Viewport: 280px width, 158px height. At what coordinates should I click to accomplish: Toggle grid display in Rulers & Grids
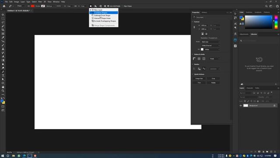tap(199, 59)
